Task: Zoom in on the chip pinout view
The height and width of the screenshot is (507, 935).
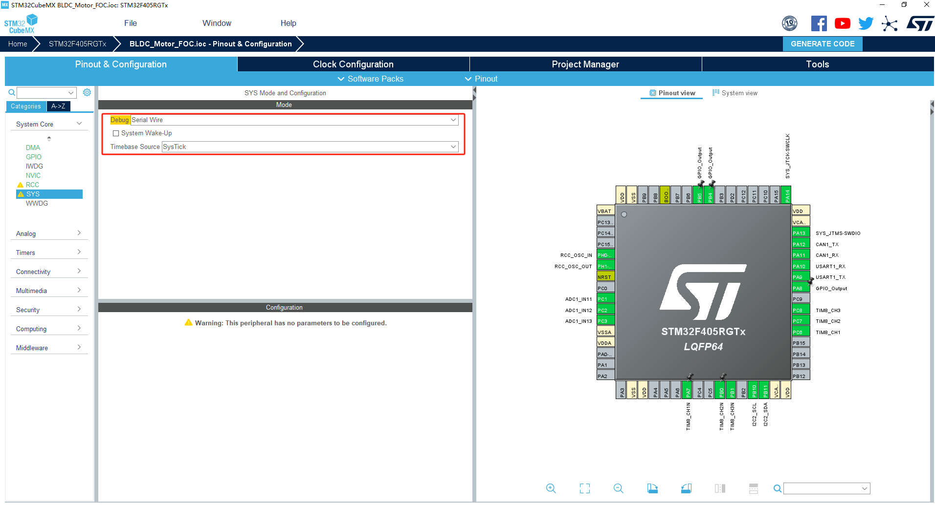Action: pos(551,488)
